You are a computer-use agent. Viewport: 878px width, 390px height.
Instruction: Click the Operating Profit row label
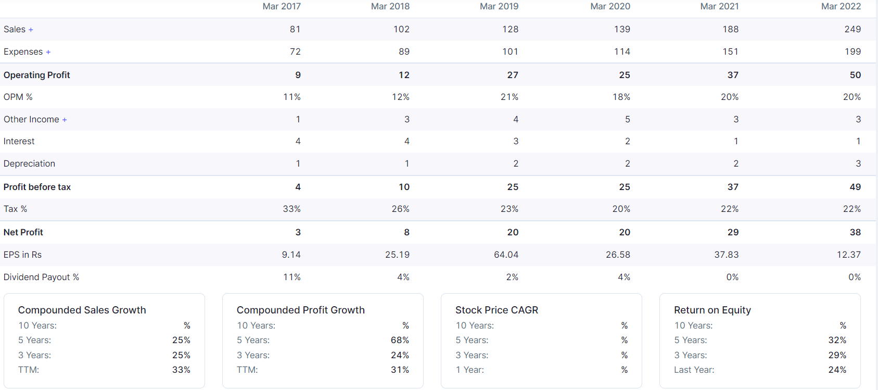[36, 75]
